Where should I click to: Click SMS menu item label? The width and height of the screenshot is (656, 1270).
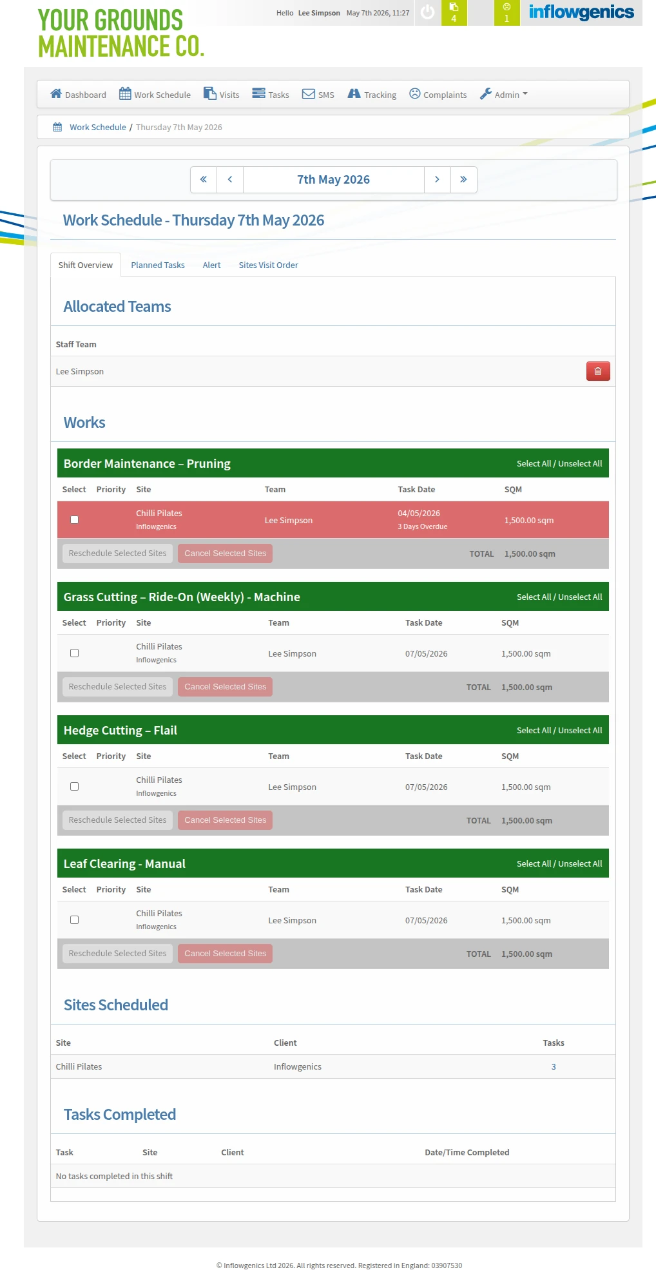pos(326,95)
